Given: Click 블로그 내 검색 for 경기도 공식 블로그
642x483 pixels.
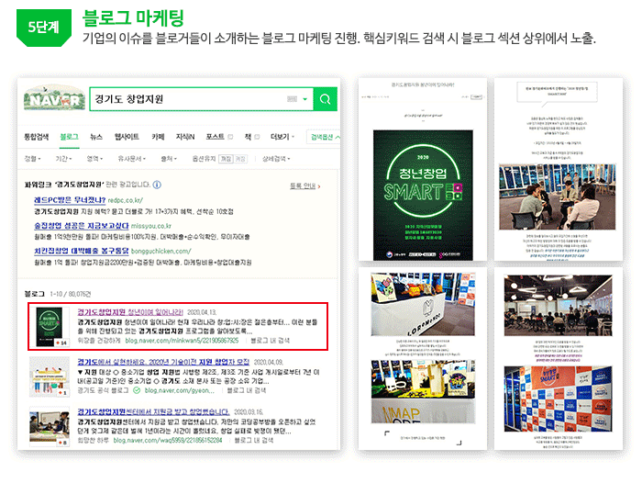Looking at the screenshot, I should [247, 391].
